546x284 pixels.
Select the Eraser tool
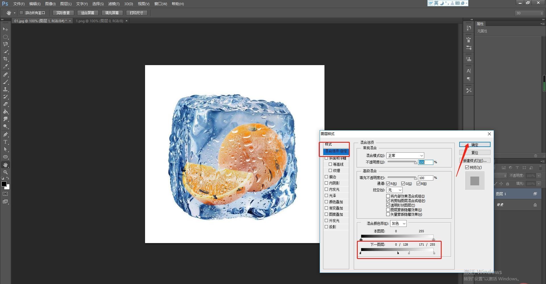tap(5, 104)
